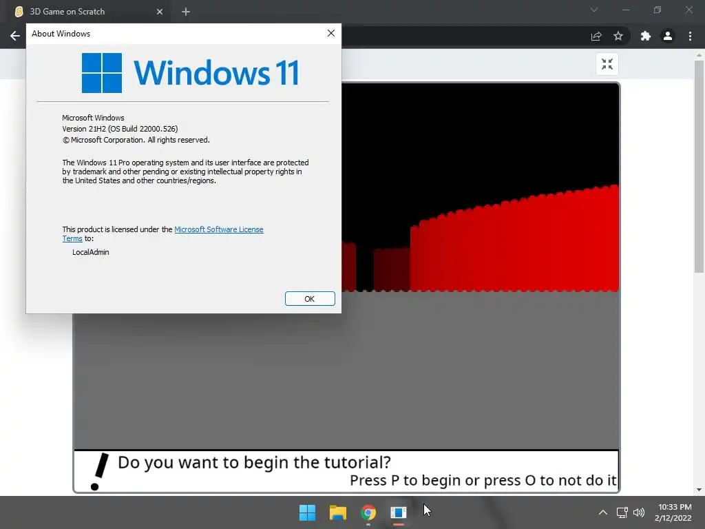Click the Chrome back arrow button
The height and width of the screenshot is (529, 705).
coord(15,36)
